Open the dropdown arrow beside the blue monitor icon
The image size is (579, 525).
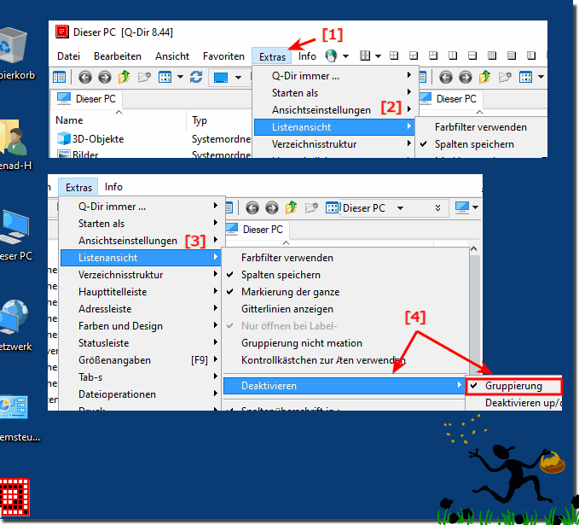click(x=238, y=78)
